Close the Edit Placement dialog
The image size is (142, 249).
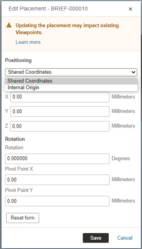point(130,9)
